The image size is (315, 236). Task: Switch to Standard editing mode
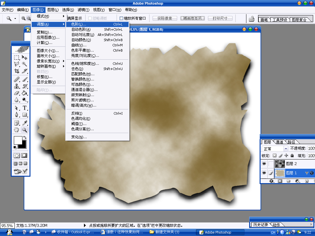[x=17, y=155]
